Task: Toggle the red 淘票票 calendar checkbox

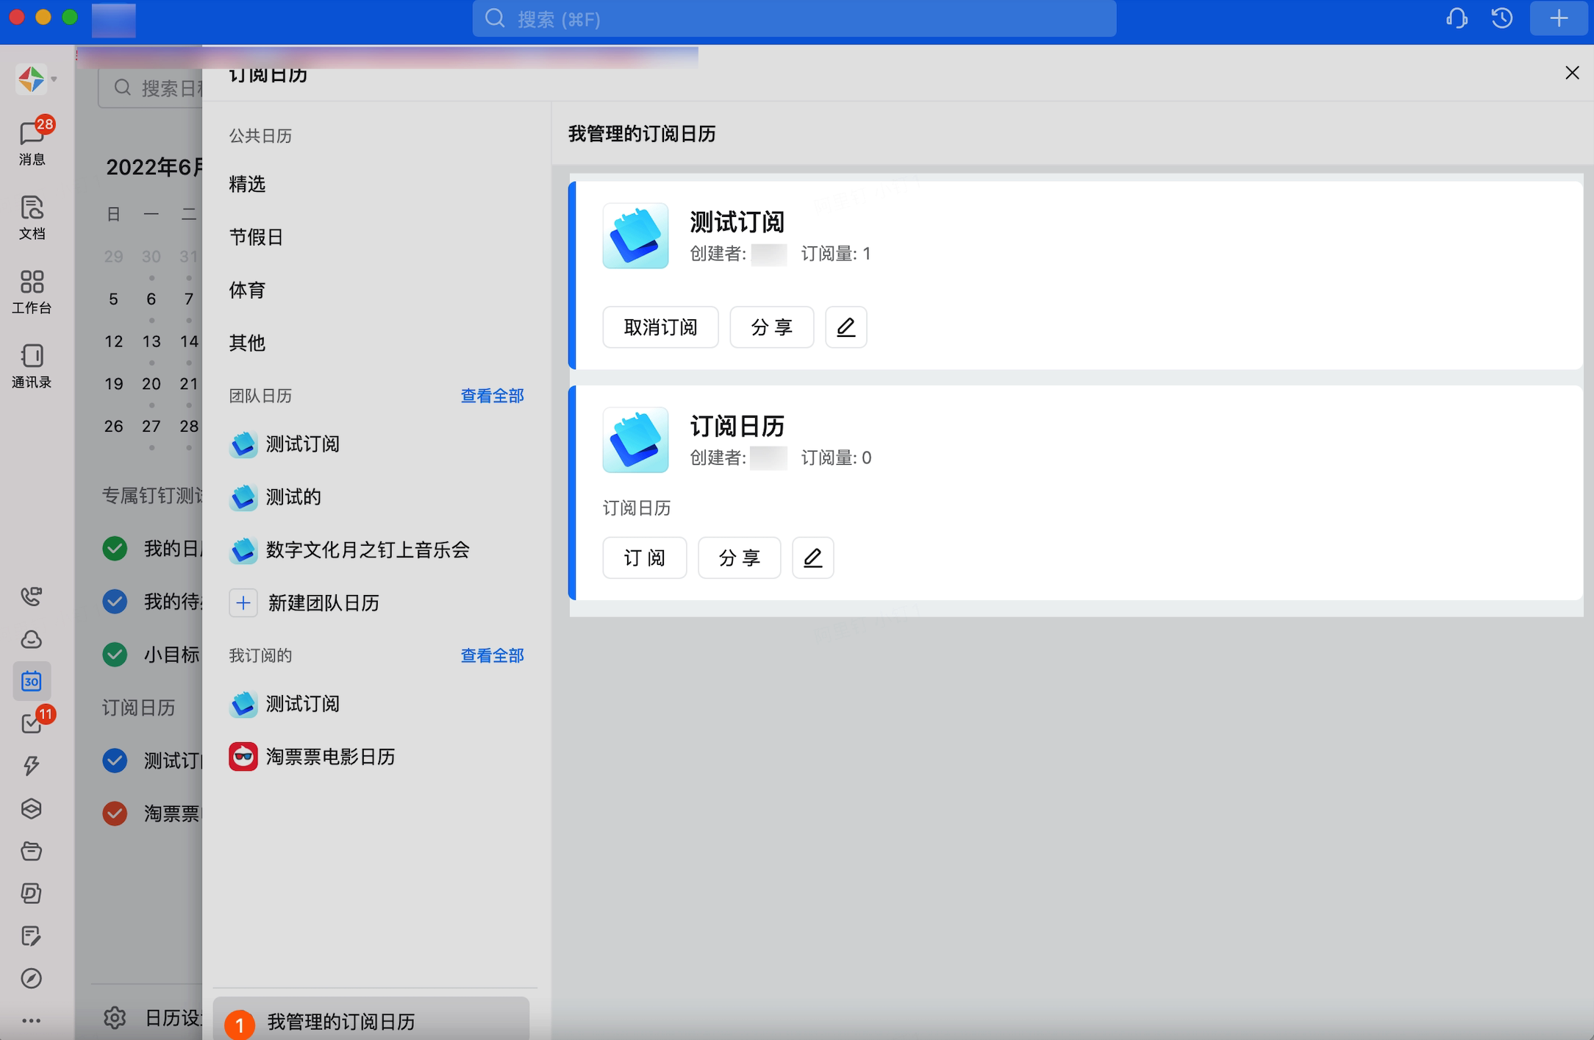Action: [x=115, y=813]
